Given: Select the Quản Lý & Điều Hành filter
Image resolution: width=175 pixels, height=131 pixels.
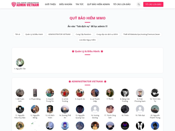Looking at the screenshot, I should [34, 34].
